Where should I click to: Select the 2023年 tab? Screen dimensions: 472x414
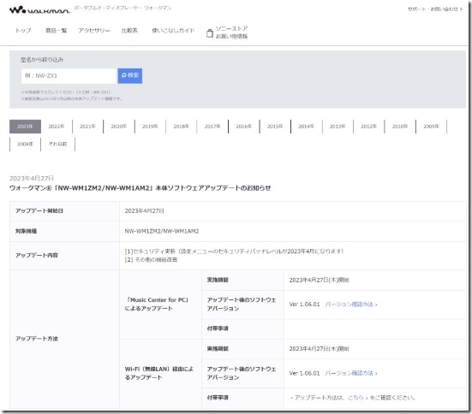click(25, 127)
